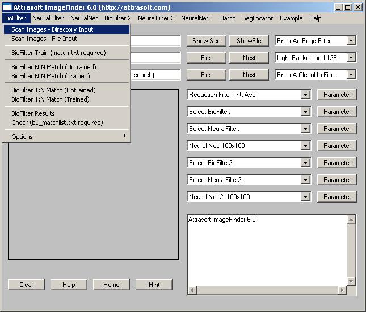366x312 pixels.
Task: Open the NeuralNet 2 menu
Action: point(197,18)
